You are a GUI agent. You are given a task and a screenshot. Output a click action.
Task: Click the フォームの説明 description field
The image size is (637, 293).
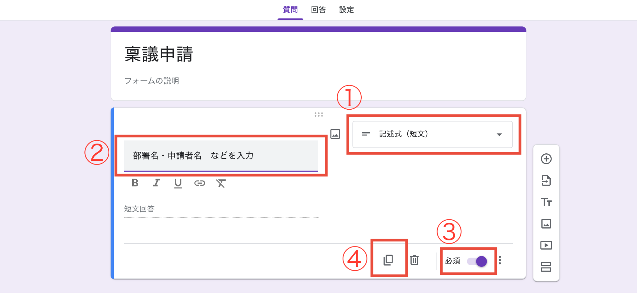click(152, 81)
